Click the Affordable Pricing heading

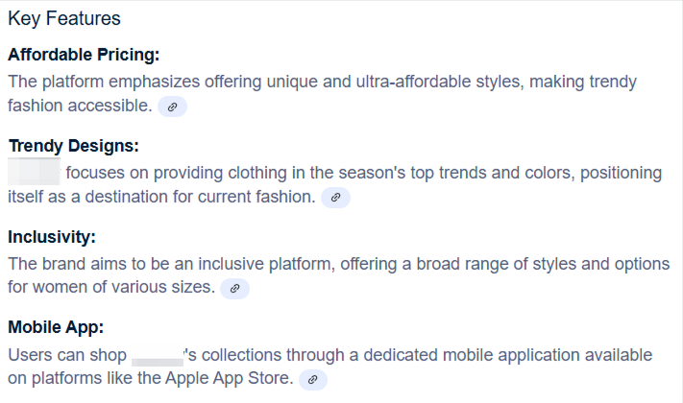(x=84, y=55)
